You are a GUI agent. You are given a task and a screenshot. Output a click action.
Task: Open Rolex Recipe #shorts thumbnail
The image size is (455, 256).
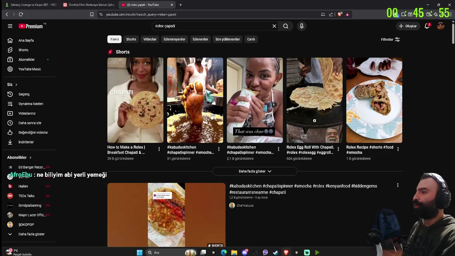374,100
